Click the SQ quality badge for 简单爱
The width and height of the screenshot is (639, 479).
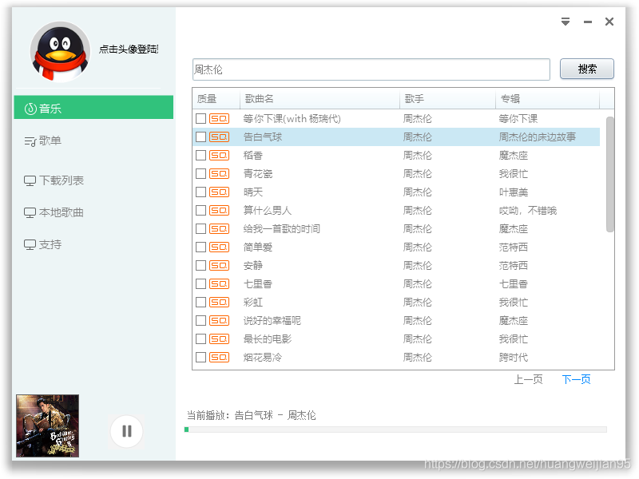click(219, 247)
